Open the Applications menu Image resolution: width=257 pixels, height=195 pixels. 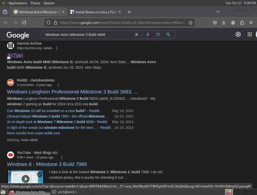[x=18, y=3]
